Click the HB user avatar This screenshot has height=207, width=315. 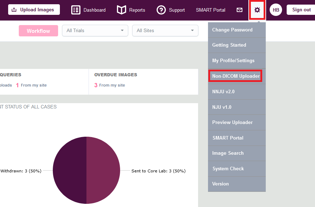click(276, 10)
